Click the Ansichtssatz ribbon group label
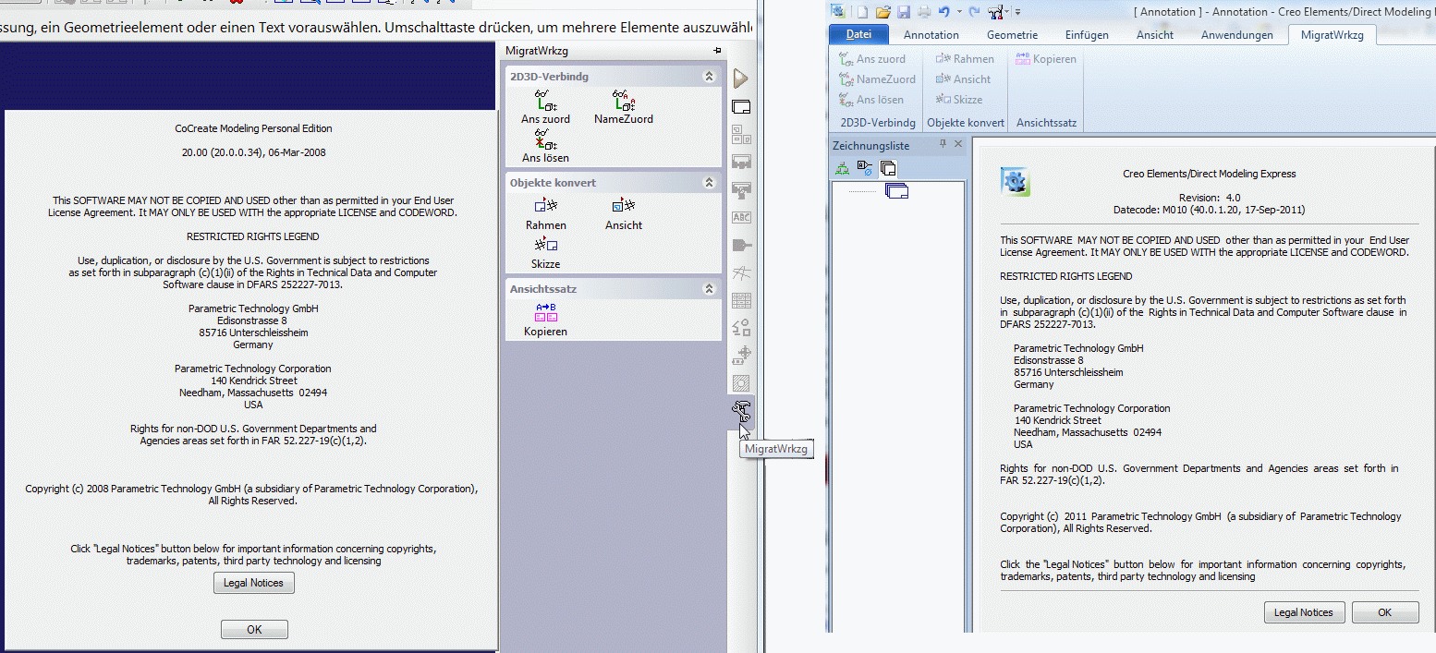Screen dimensions: 1436x653 (1046, 122)
